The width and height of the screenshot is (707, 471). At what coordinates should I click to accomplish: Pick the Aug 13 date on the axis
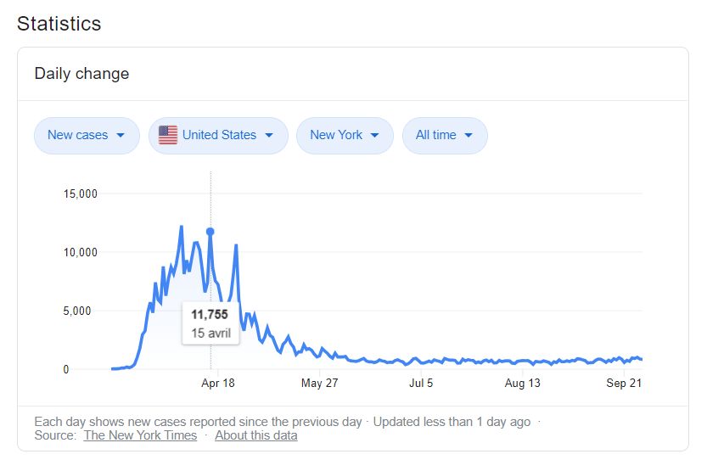click(522, 384)
